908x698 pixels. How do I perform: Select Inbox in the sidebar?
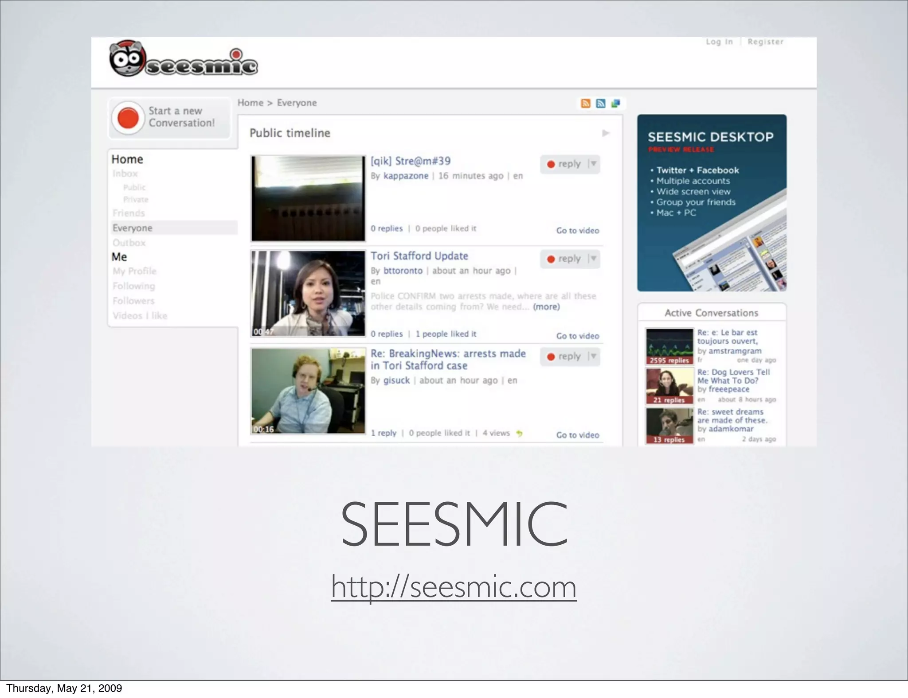(x=125, y=174)
